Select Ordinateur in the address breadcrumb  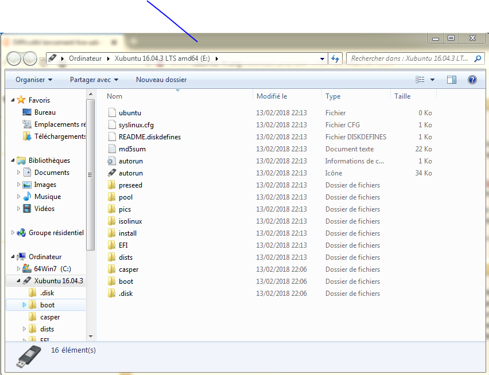(85, 58)
